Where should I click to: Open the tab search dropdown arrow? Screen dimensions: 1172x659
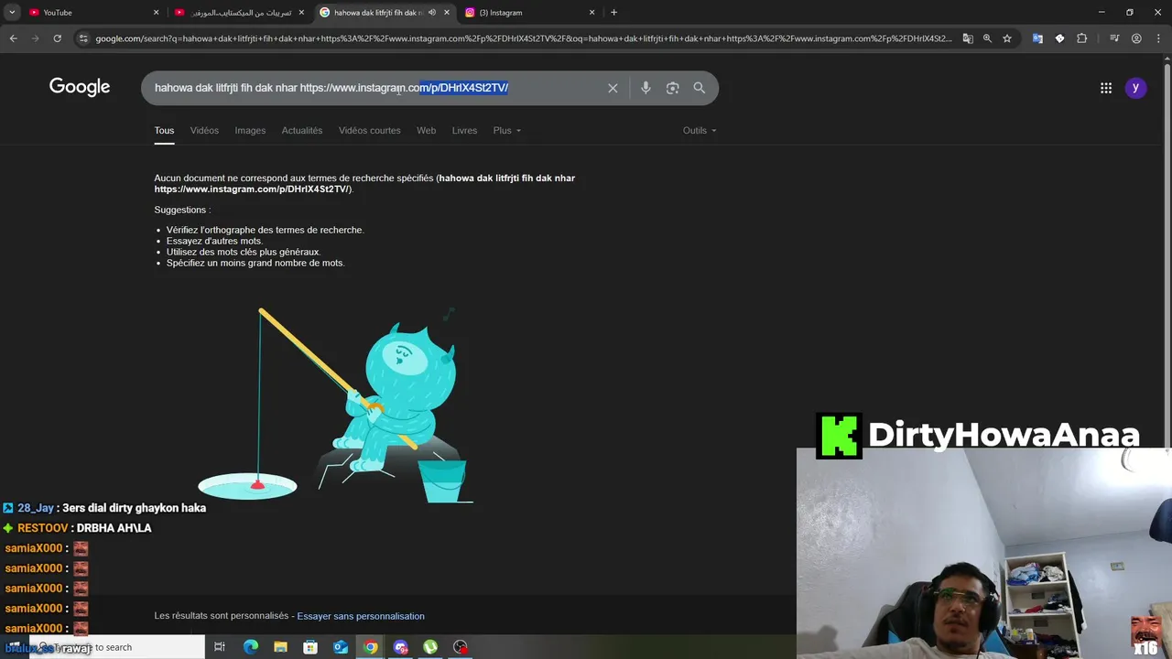tap(12, 13)
